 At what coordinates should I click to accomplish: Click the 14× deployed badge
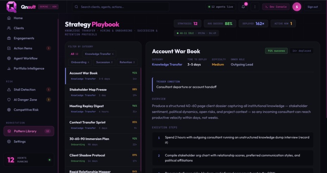pyautogui.click(x=301, y=51)
